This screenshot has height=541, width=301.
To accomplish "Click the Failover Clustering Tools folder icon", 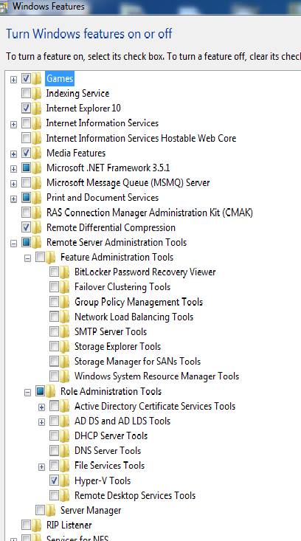I will click(64, 286).
